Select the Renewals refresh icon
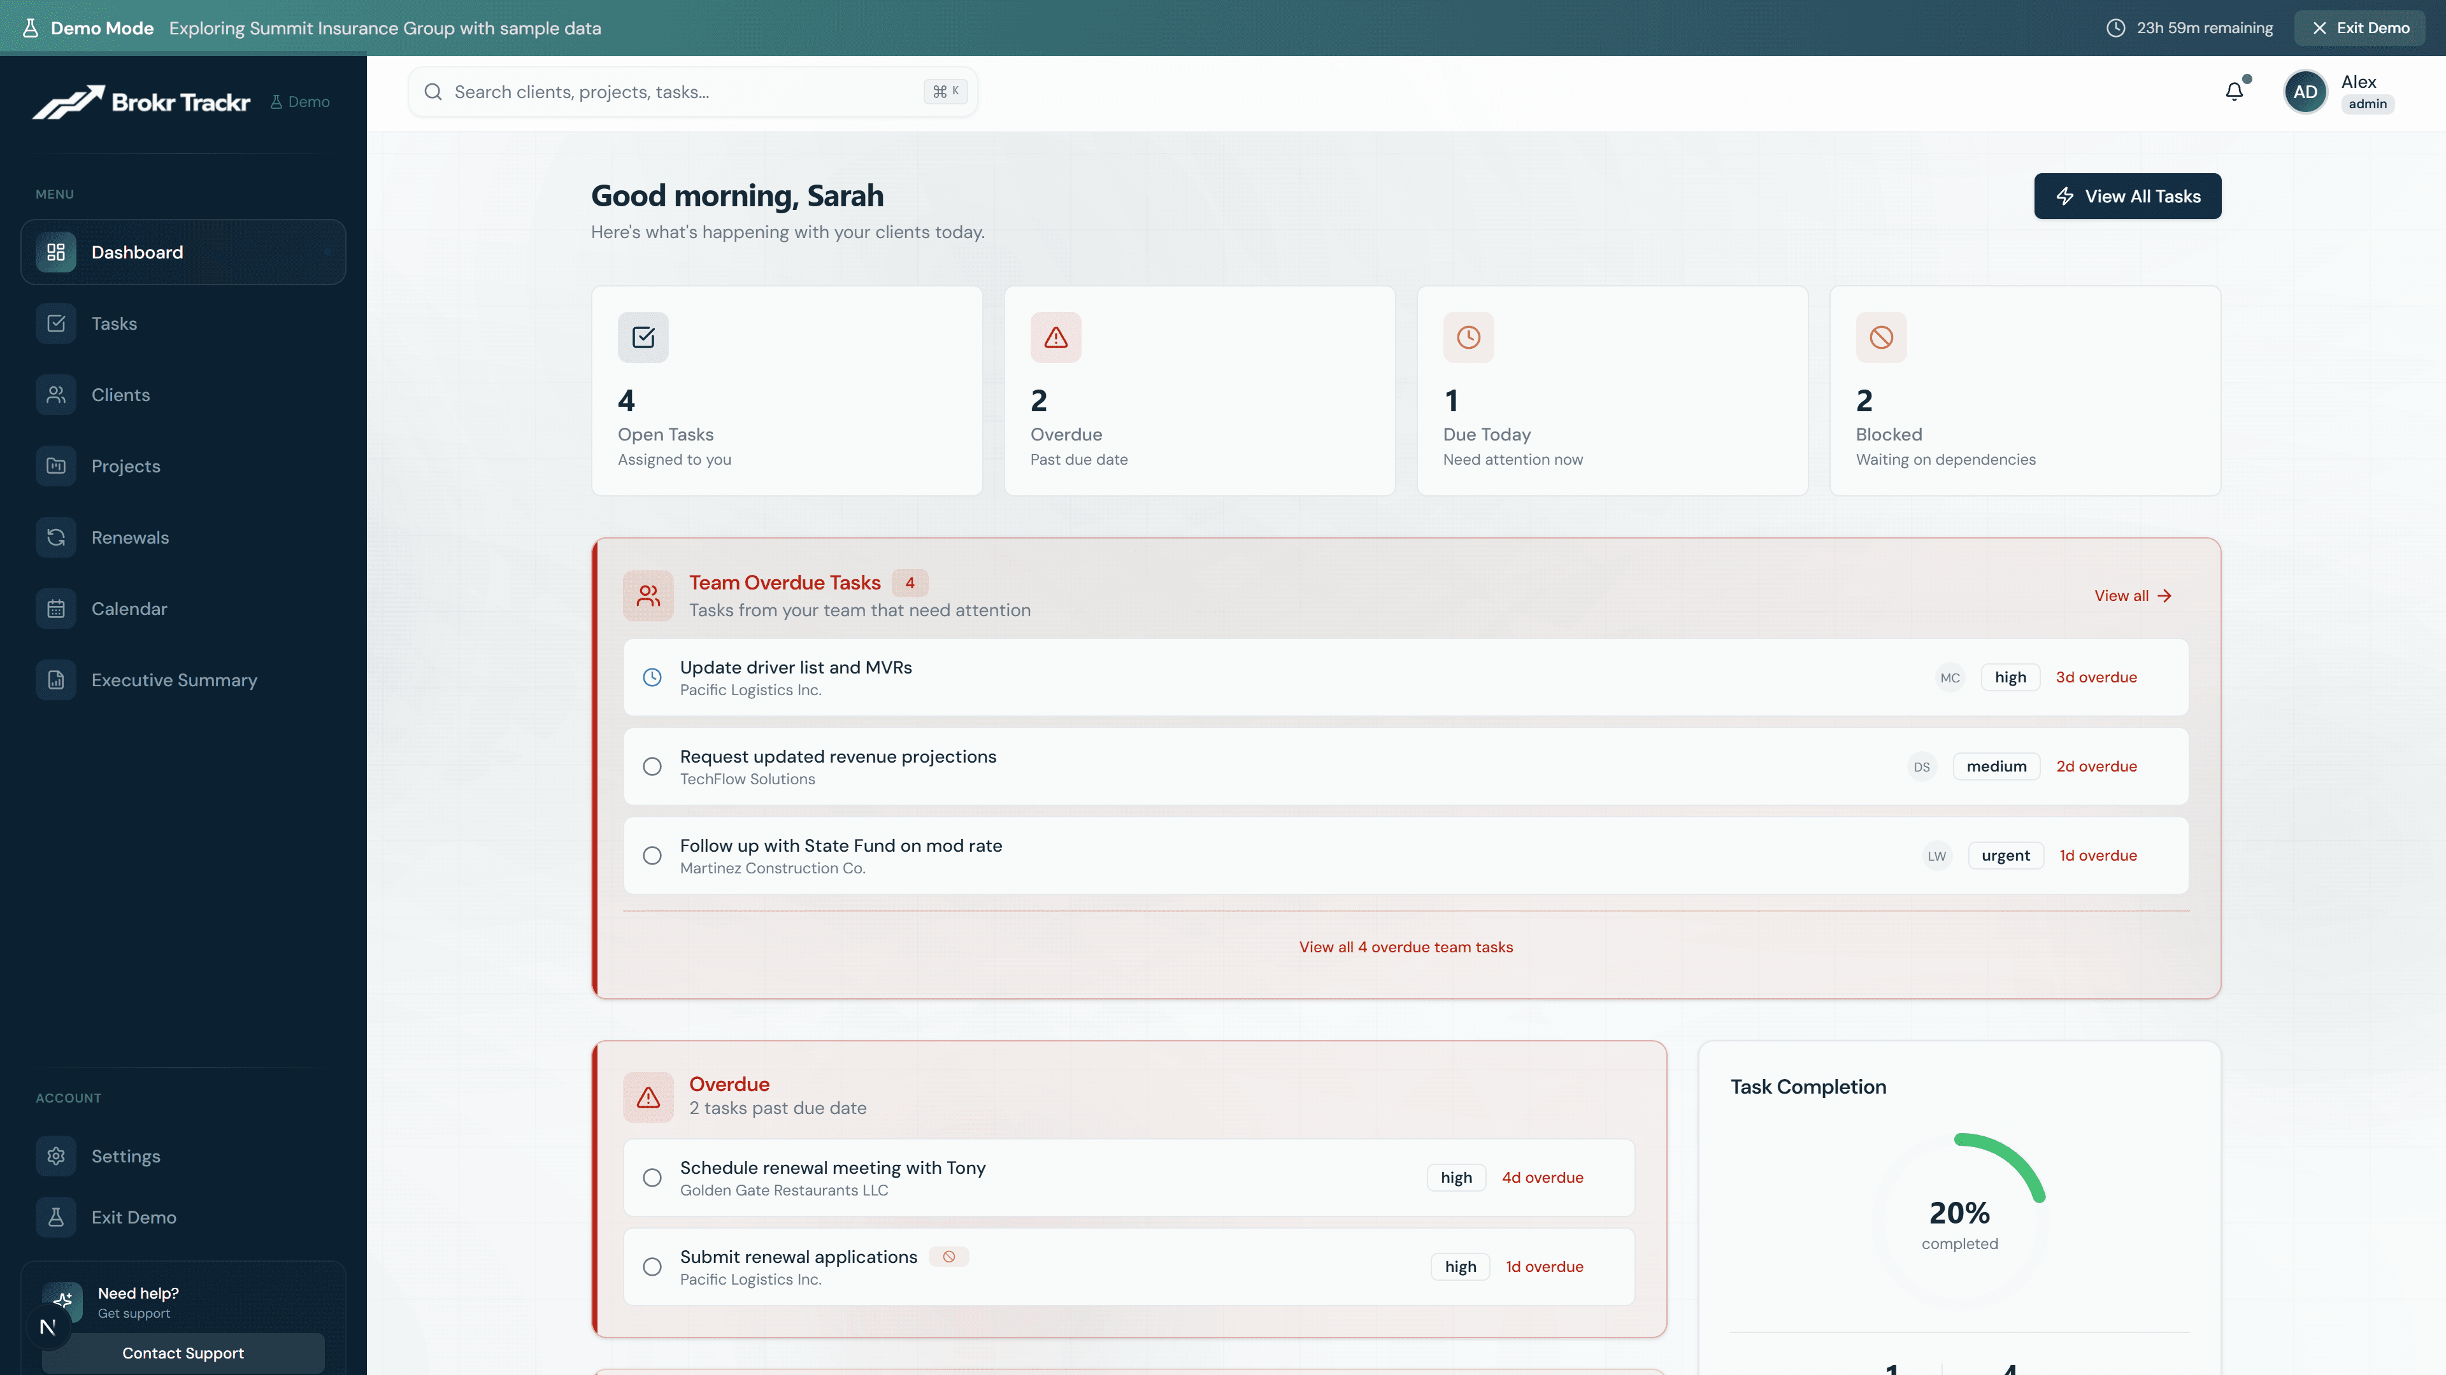This screenshot has width=2446, height=1375. 56,536
